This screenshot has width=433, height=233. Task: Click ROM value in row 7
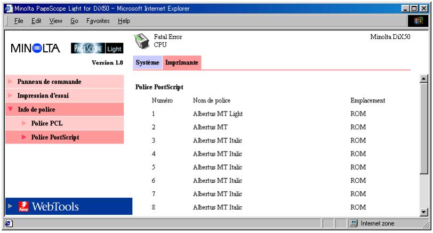pyautogui.click(x=358, y=194)
